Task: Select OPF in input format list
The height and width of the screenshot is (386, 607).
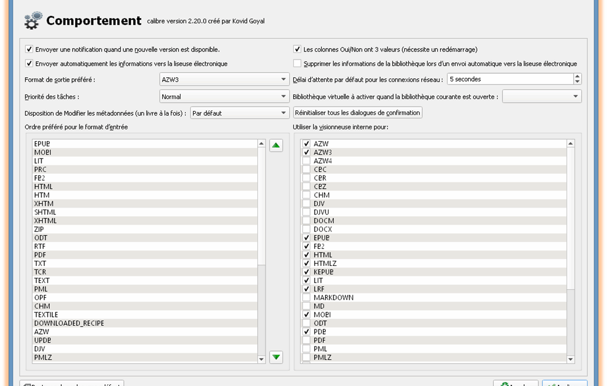Action: 145,297
